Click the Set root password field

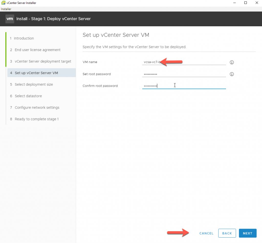[x=184, y=74]
